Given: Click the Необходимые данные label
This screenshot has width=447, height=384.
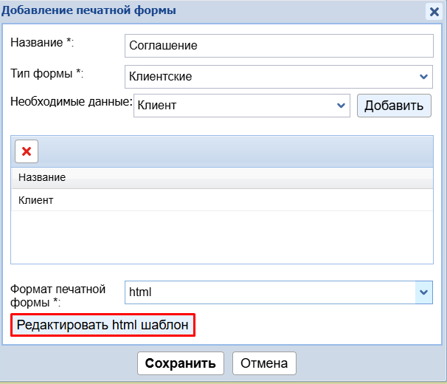Looking at the screenshot, I should point(70,101).
